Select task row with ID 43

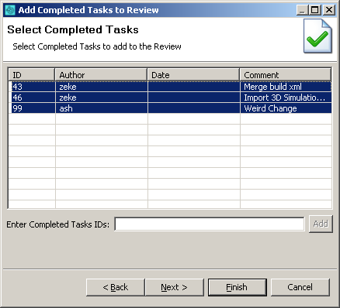pyautogui.click(x=170, y=87)
